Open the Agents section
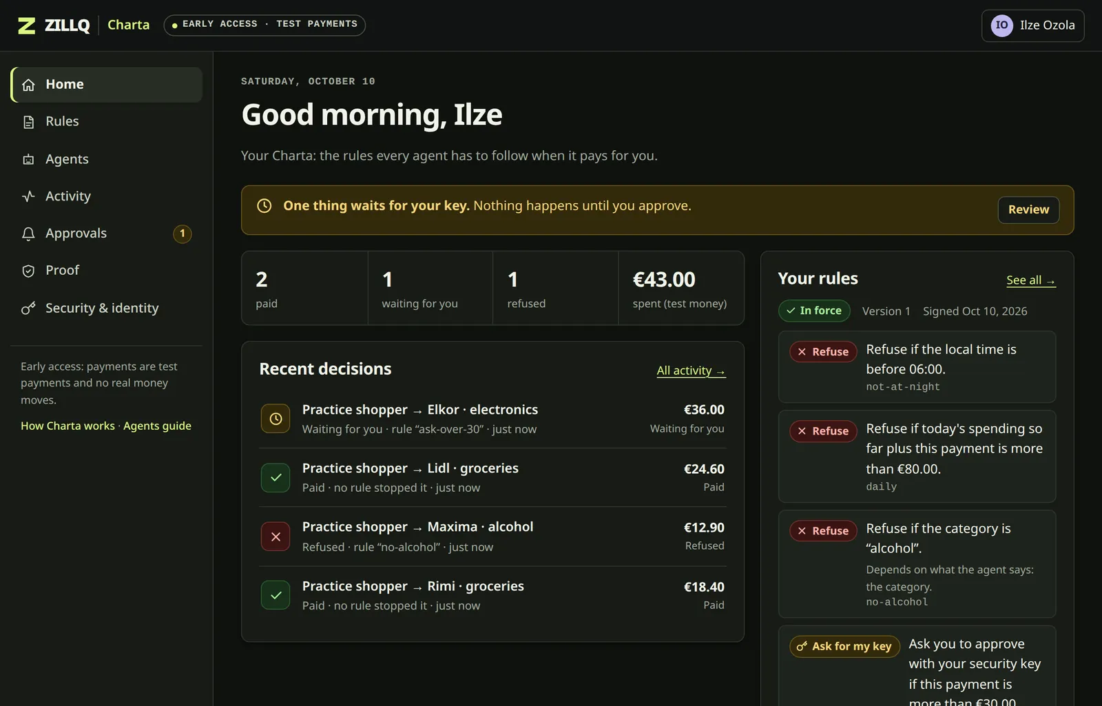1102x706 pixels. (107, 159)
